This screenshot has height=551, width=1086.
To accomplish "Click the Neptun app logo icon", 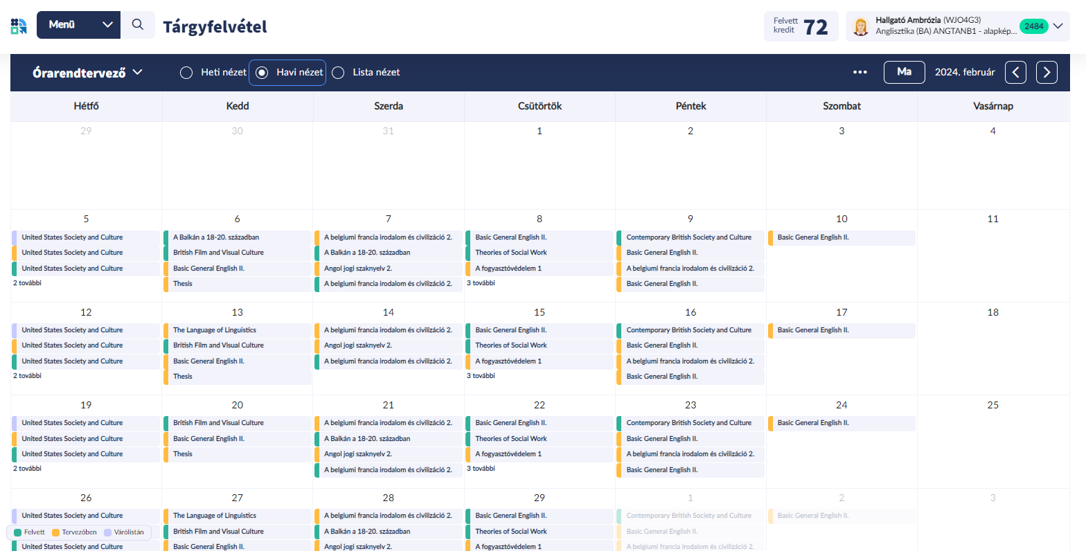I will coord(19,26).
